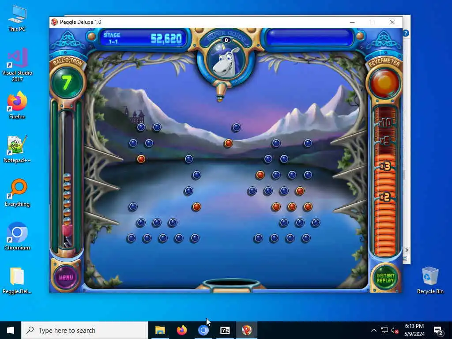This screenshot has width=452, height=339.
Task: Click the Peggle taskbar icon
Action: click(246, 330)
